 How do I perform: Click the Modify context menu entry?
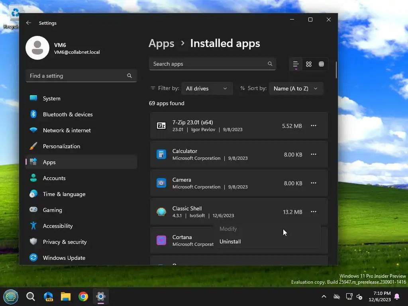click(267, 229)
